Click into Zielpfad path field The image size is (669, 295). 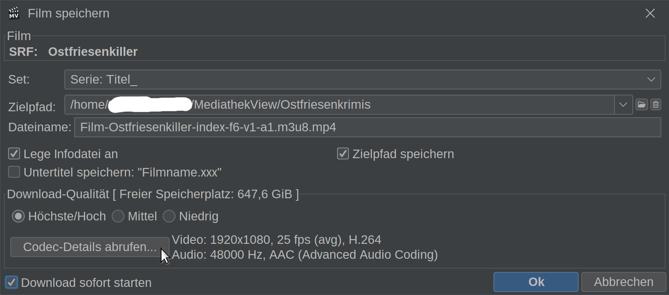(340, 104)
